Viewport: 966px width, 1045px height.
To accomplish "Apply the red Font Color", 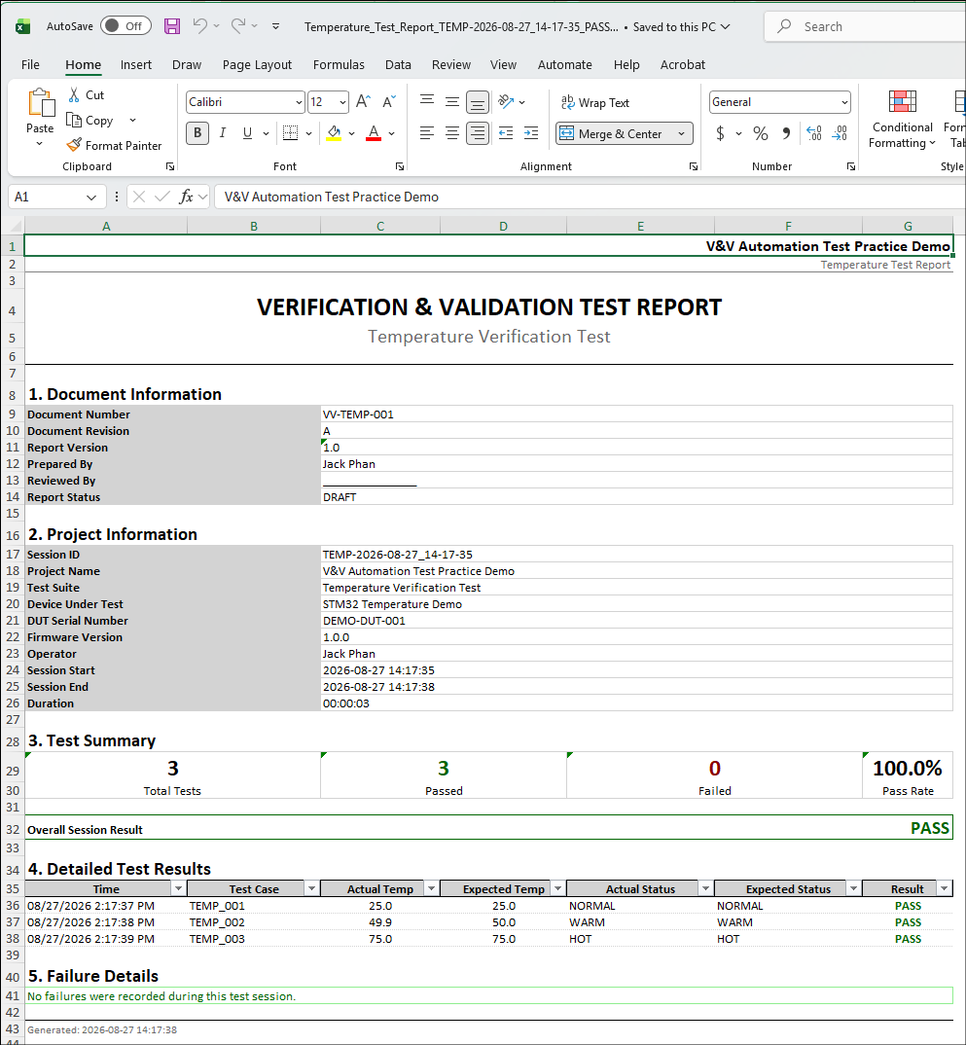I will pyautogui.click(x=374, y=133).
